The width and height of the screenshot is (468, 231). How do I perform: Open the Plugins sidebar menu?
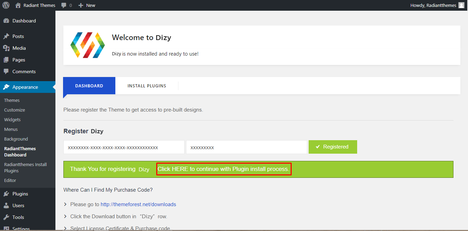pos(20,194)
